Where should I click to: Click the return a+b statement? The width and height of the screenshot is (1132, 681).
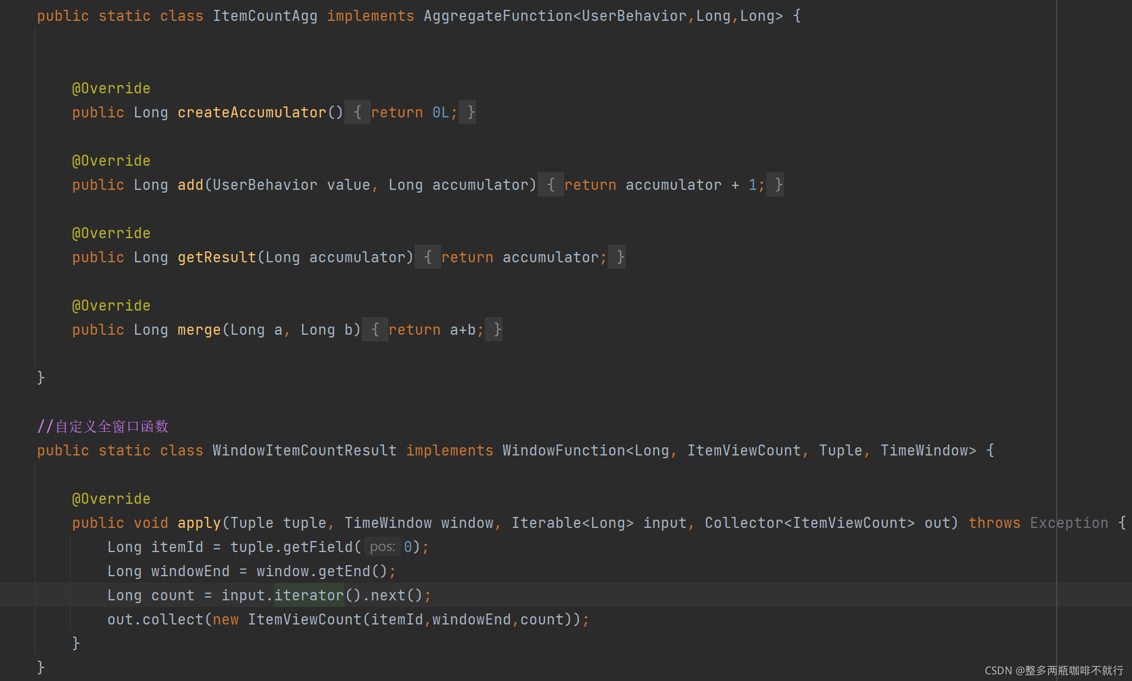click(x=437, y=329)
